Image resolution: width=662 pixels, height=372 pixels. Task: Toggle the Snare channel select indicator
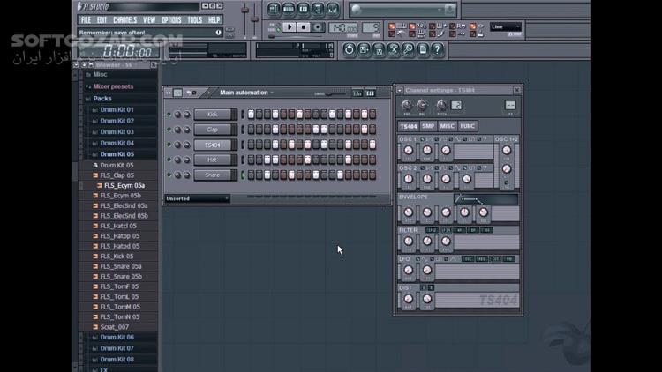[x=243, y=175]
